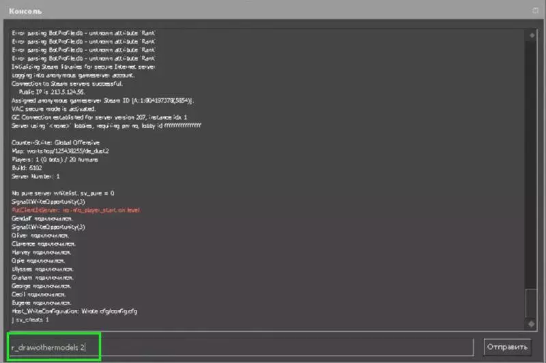
Task: Click the 'Server using <none> lobbies' line
Action: [x=106, y=126]
